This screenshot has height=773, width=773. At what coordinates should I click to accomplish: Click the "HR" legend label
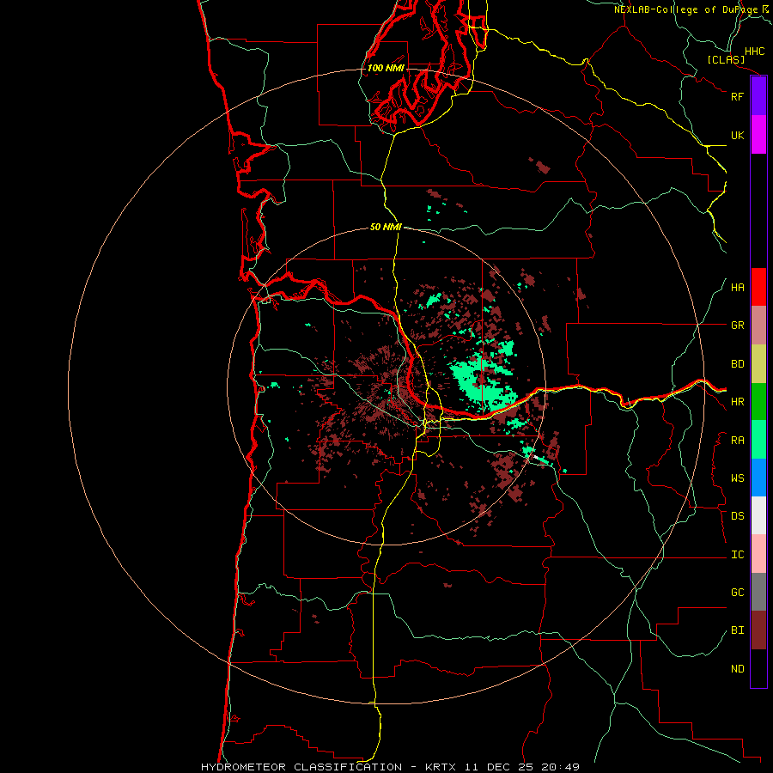(x=737, y=402)
